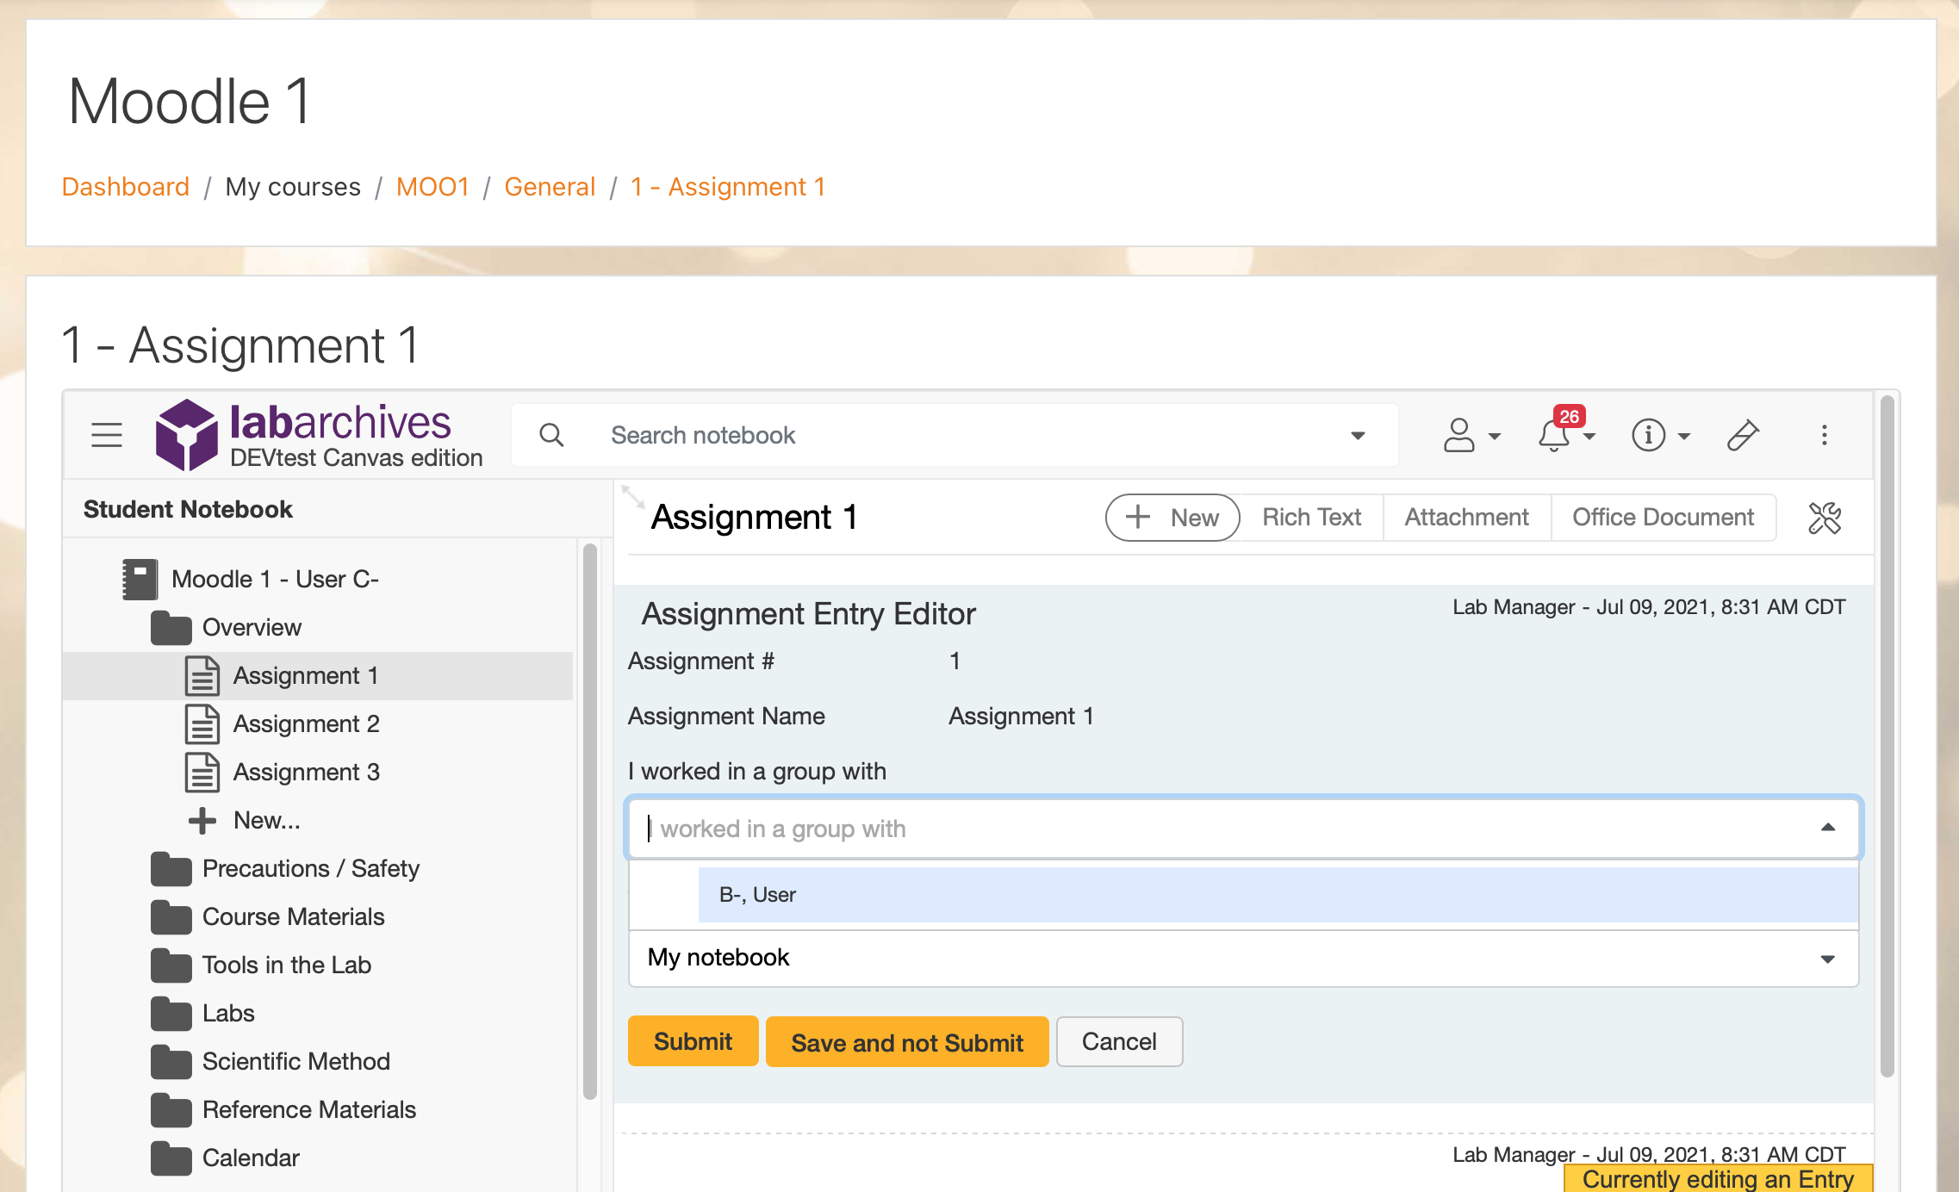Image resolution: width=1959 pixels, height=1192 pixels.
Task: Click the Assignment 2 page icon
Action: pyautogui.click(x=202, y=724)
